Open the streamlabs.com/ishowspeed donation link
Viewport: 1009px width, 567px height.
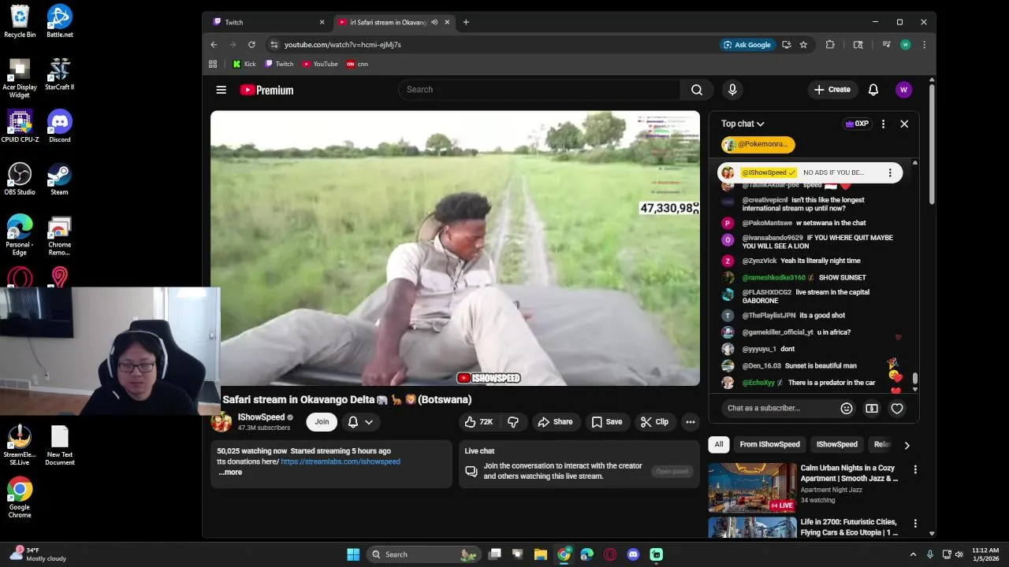click(341, 461)
